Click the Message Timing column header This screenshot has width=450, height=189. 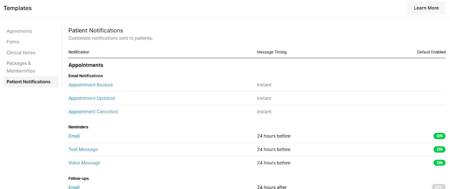[271, 52]
